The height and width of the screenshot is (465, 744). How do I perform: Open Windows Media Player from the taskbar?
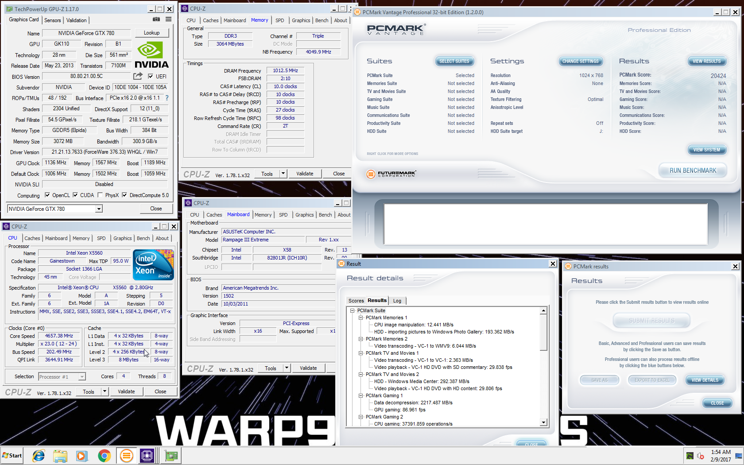pos(81,455)
